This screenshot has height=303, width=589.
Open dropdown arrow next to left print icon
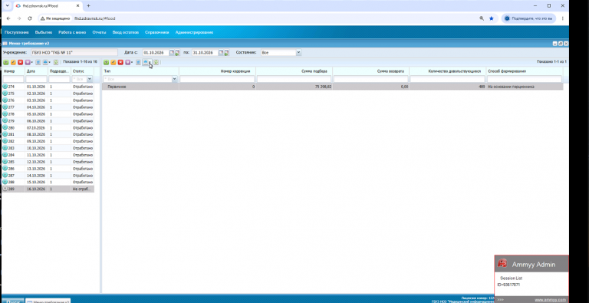[x=50, y=62]
